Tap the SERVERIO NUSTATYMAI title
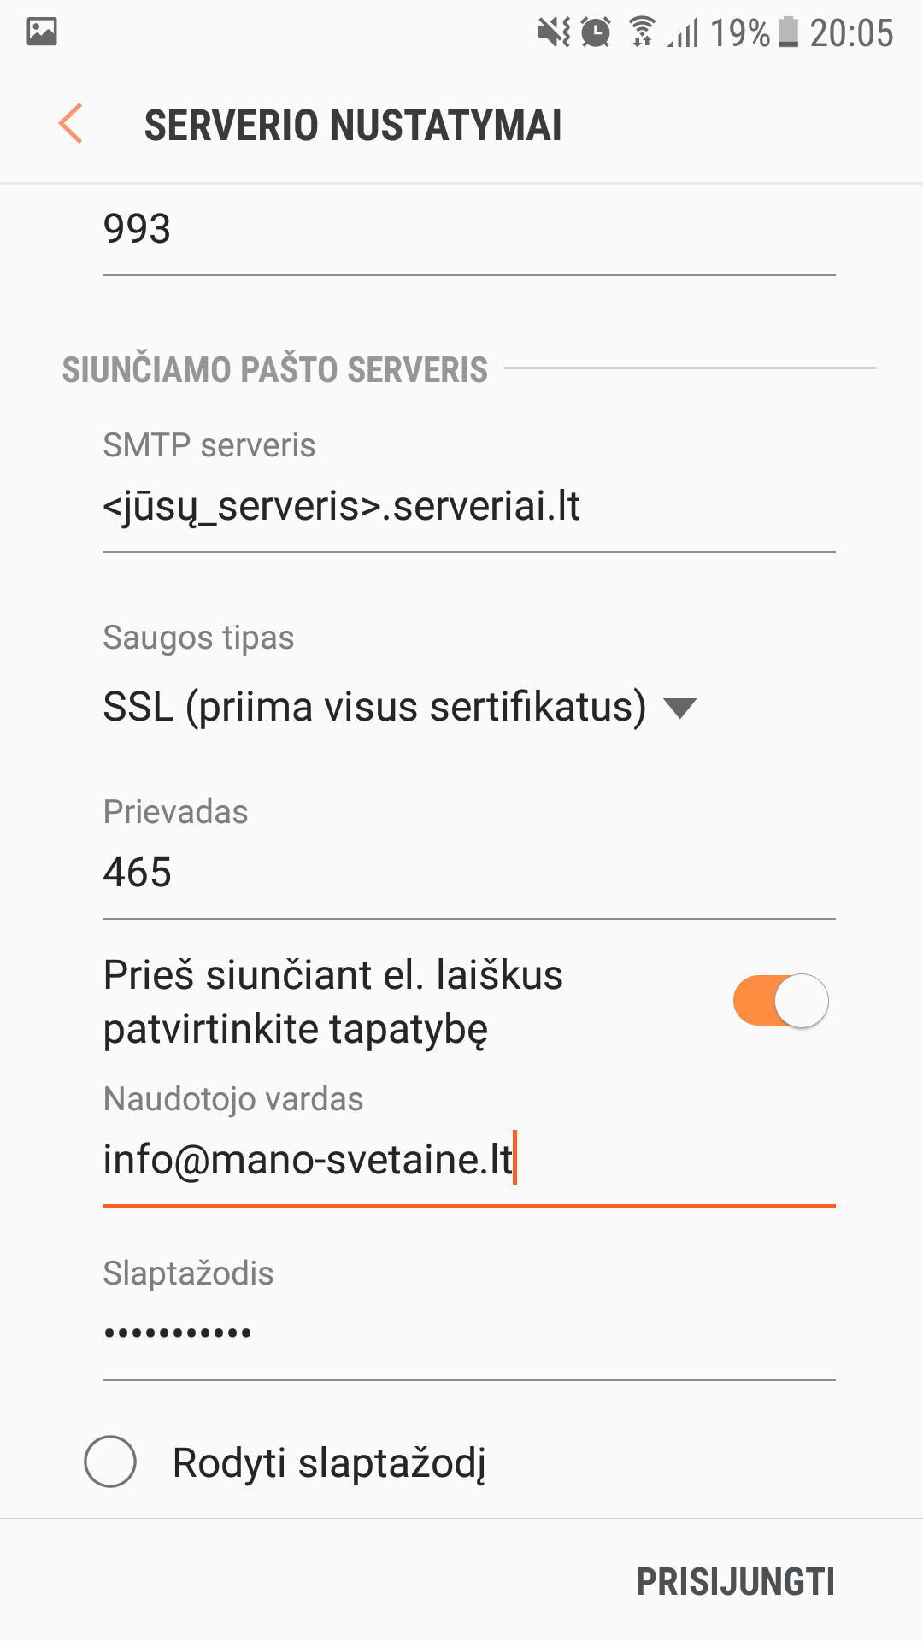The image size is (923, 1641). (x=353, y=126)
